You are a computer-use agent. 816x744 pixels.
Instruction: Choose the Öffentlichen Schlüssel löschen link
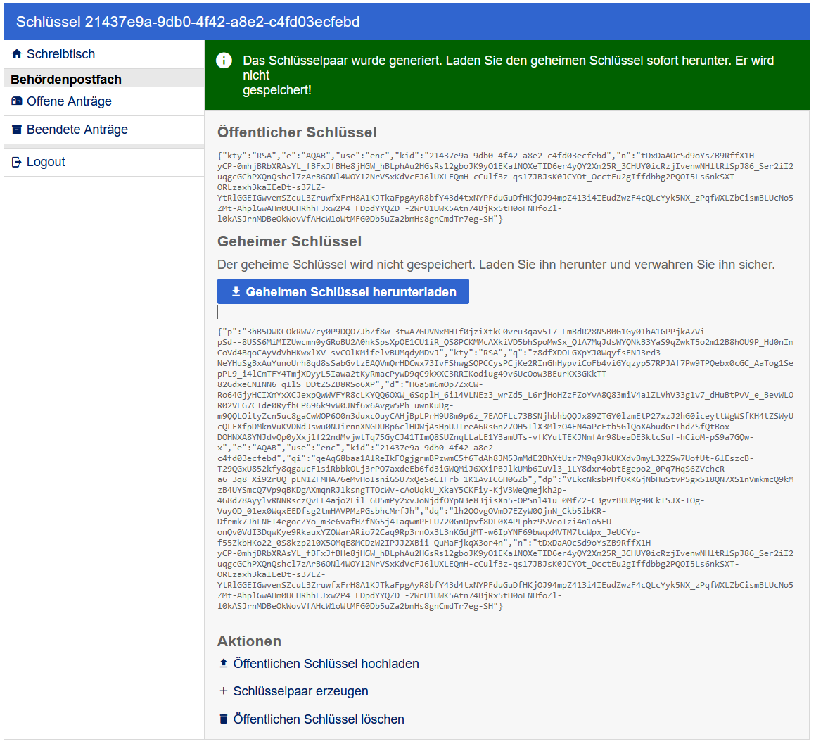pyautogui.click(x=319, y=719)
